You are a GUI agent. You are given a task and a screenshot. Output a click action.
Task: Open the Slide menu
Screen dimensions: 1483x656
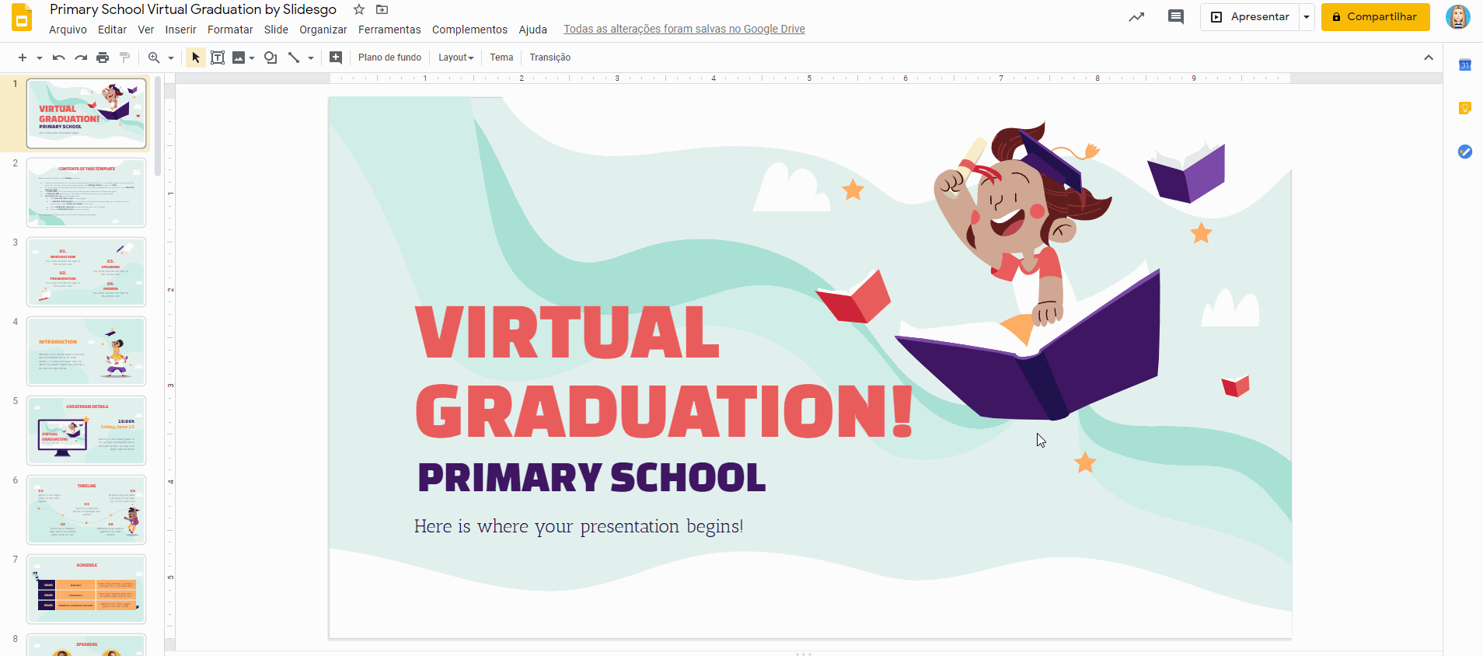click(276, 30)
